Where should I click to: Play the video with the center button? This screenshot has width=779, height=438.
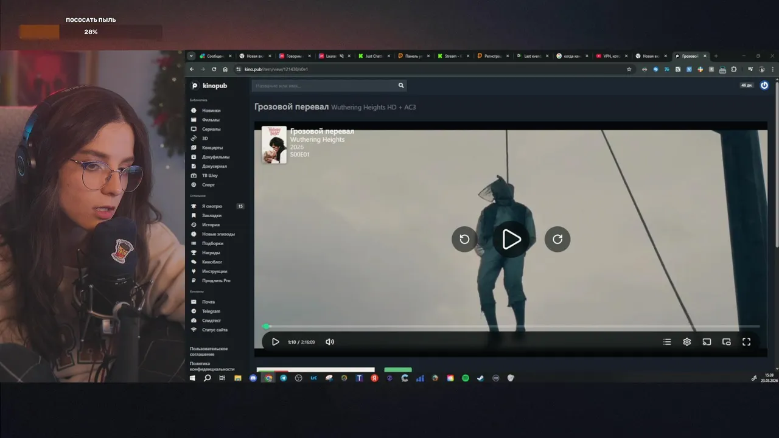tap(511, 239)
